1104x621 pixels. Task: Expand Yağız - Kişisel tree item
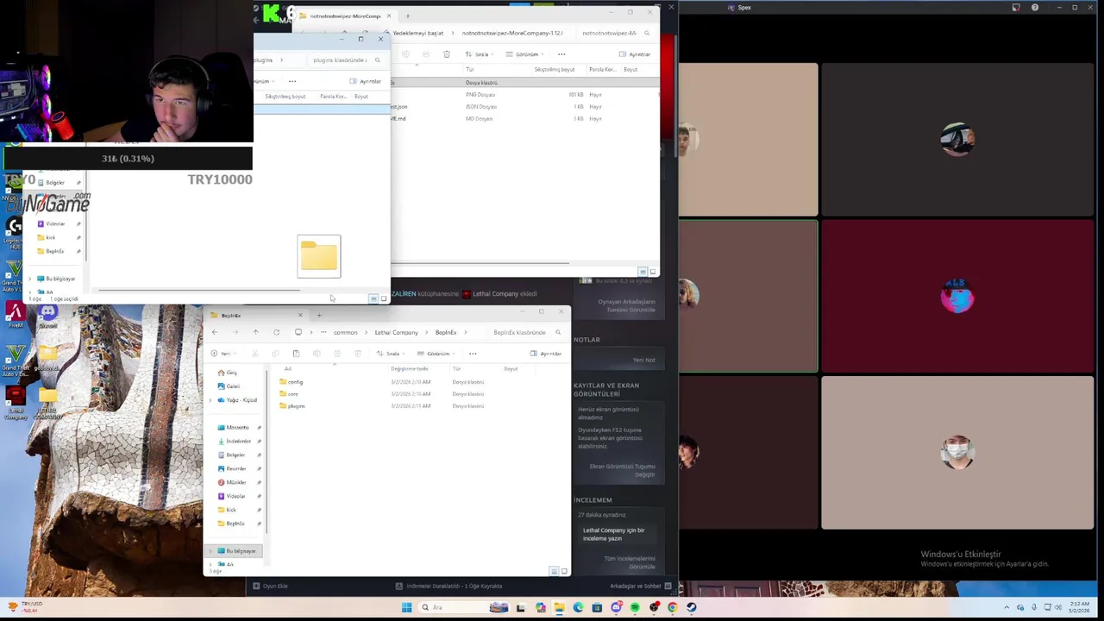point(210,400)
